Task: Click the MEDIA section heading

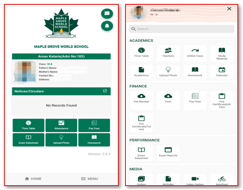Action: pyautogui.click(x=136, y=169)
